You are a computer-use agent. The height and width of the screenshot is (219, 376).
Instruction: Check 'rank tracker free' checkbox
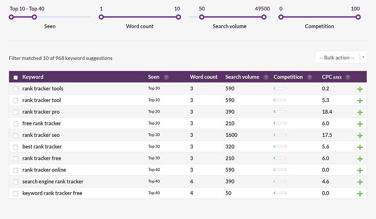(15, 159)
